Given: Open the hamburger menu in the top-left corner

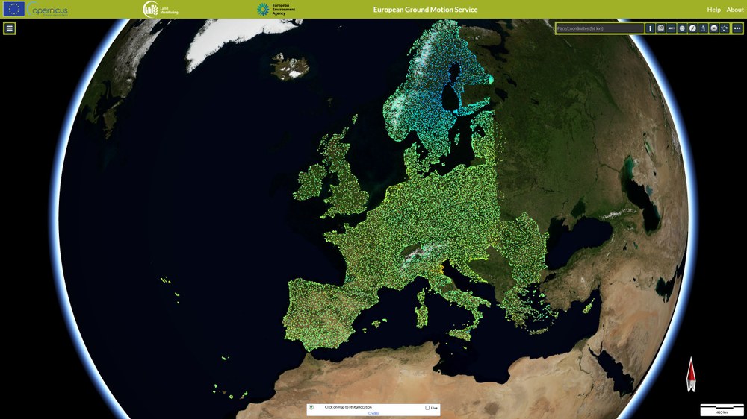Looking at the screenshot, I should (10, 28).
